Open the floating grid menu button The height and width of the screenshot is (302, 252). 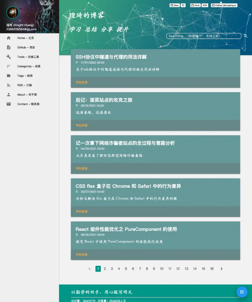tap(242, 292)
